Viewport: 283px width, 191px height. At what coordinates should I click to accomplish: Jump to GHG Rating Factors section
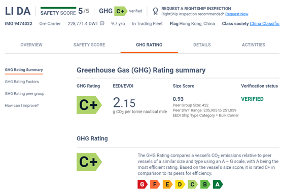coord(22,82)
